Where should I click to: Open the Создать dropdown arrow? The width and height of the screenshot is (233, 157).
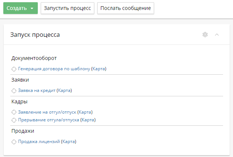[32, 8]
